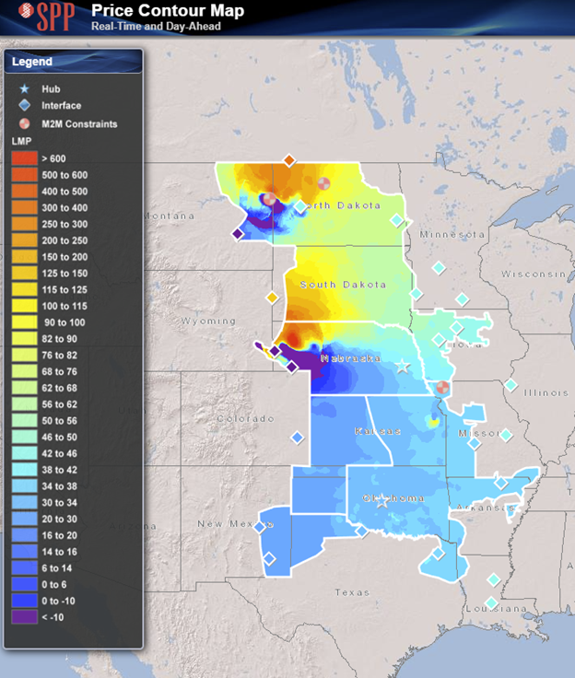Click the interface diamond in Wisconsin

pos(462,298)
